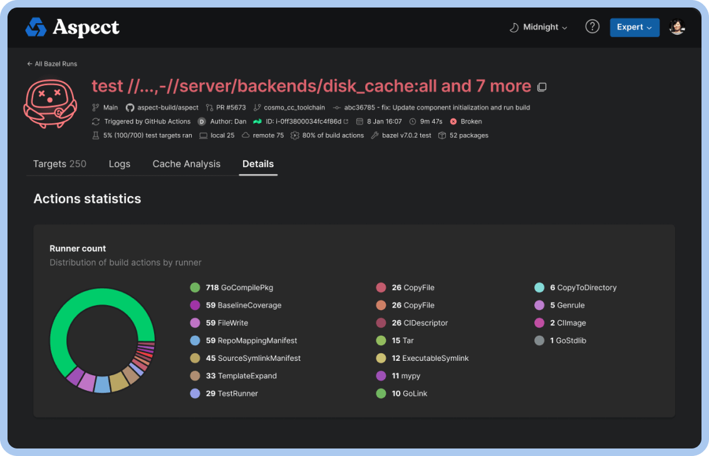Viewport: 709px width, 456px height.
Task: Click the laptop icon beside local 25
Action: click(204, 136)
